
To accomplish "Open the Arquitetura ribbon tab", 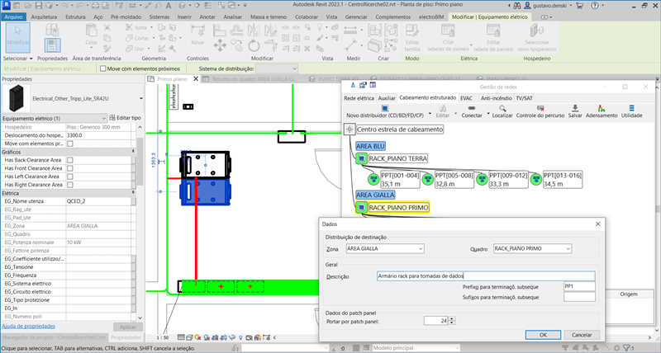I will pos(44,16).
